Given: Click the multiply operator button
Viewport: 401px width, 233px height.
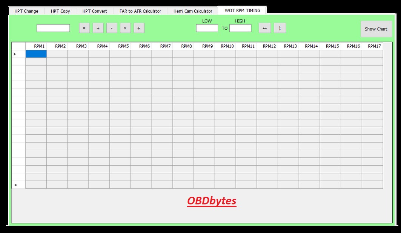Looking at the screenshot, I should pos(125,28).
